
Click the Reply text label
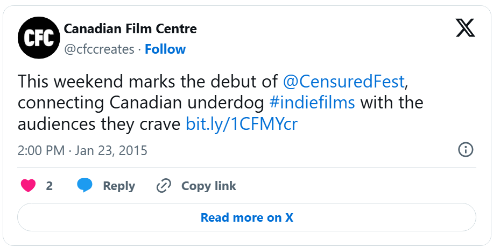tap(119, 186)
